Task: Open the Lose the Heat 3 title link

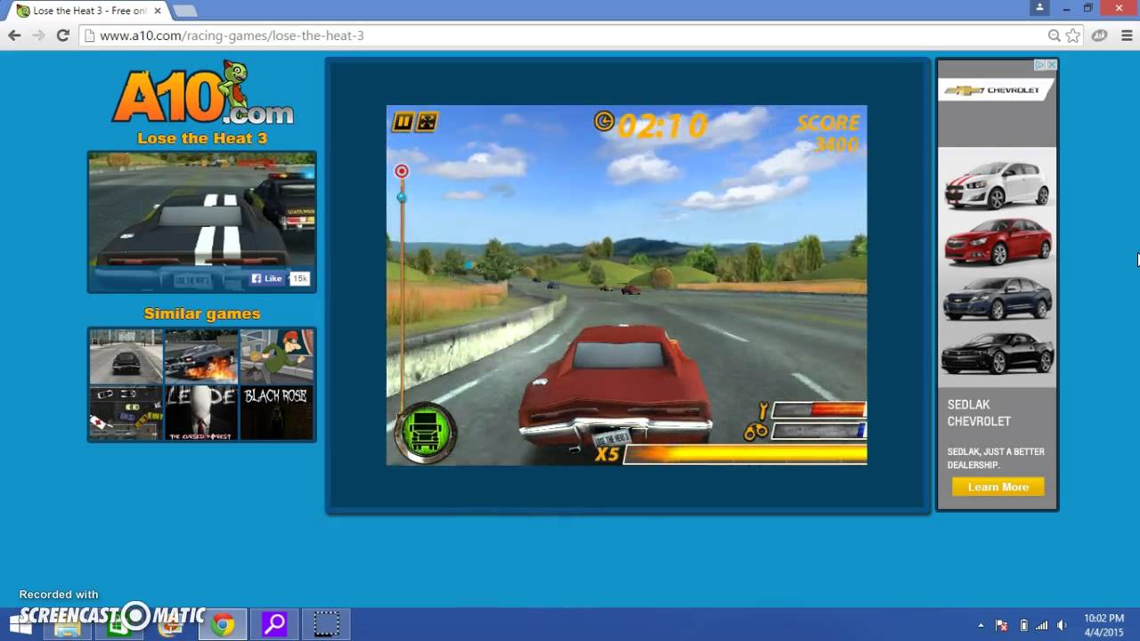Action: click(x=202, y=138)
